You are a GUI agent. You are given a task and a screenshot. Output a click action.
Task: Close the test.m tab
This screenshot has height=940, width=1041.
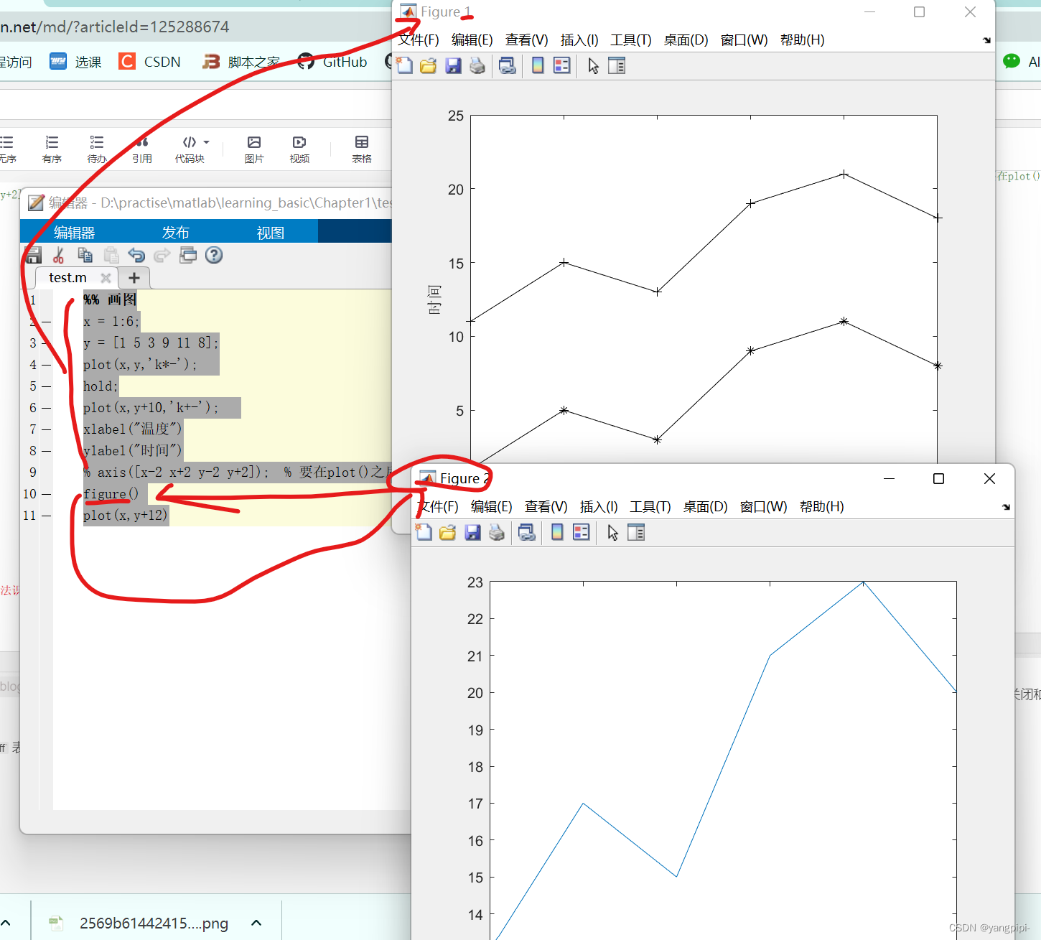click(106, 278)
